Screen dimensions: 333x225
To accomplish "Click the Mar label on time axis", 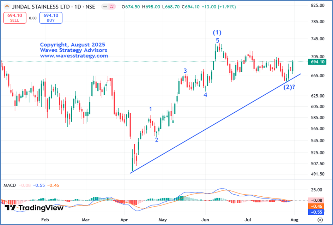I will (86, 220).
